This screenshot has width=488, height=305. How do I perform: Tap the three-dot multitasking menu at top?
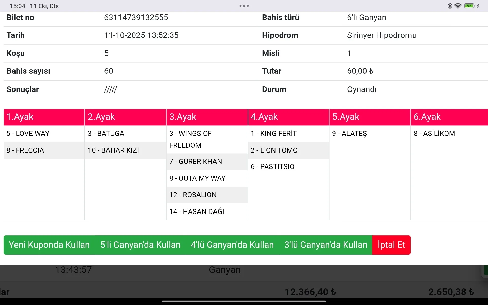(x=244, y=6)
